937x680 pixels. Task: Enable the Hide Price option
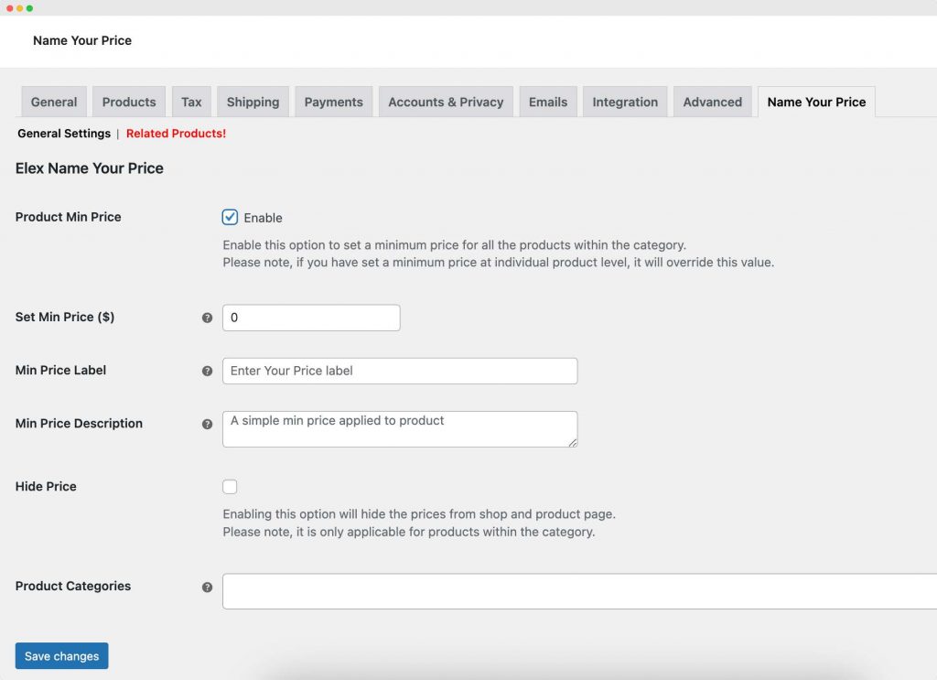[230, 486]
